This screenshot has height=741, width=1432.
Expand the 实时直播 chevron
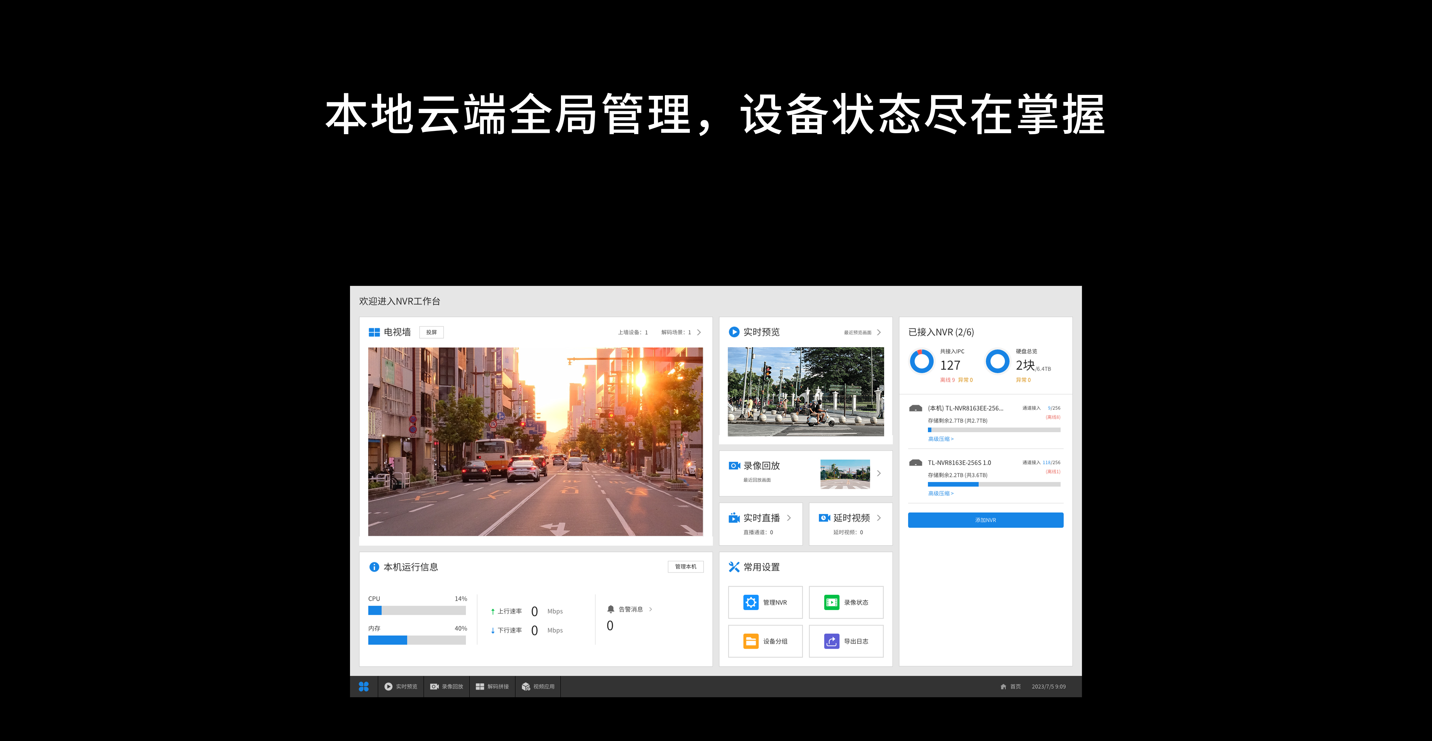click(x=788, y=518)
